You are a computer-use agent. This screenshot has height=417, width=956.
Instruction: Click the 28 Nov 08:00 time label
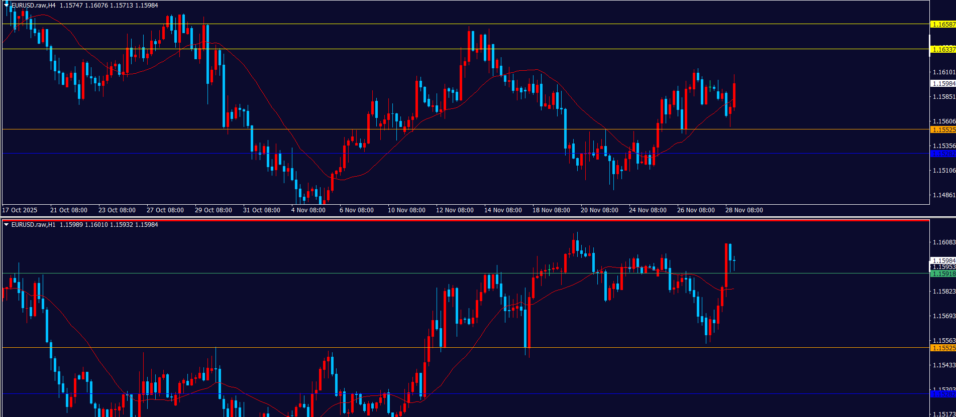[743, 210]
